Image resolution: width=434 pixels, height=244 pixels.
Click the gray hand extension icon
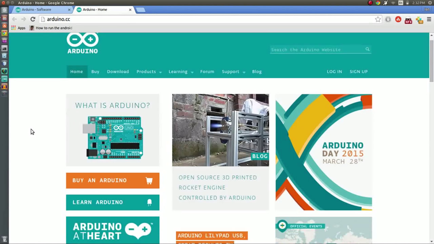click(388, 19)
